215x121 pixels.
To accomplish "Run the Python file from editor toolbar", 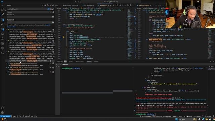I will [x=113, y=5].
